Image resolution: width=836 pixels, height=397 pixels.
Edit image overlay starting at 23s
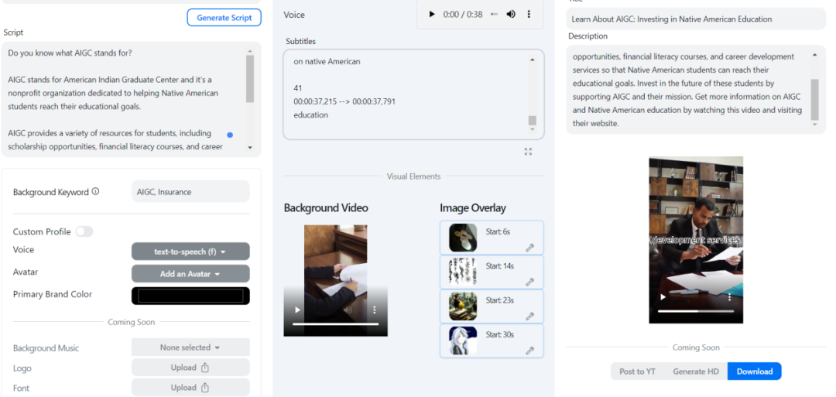[529, 316]
